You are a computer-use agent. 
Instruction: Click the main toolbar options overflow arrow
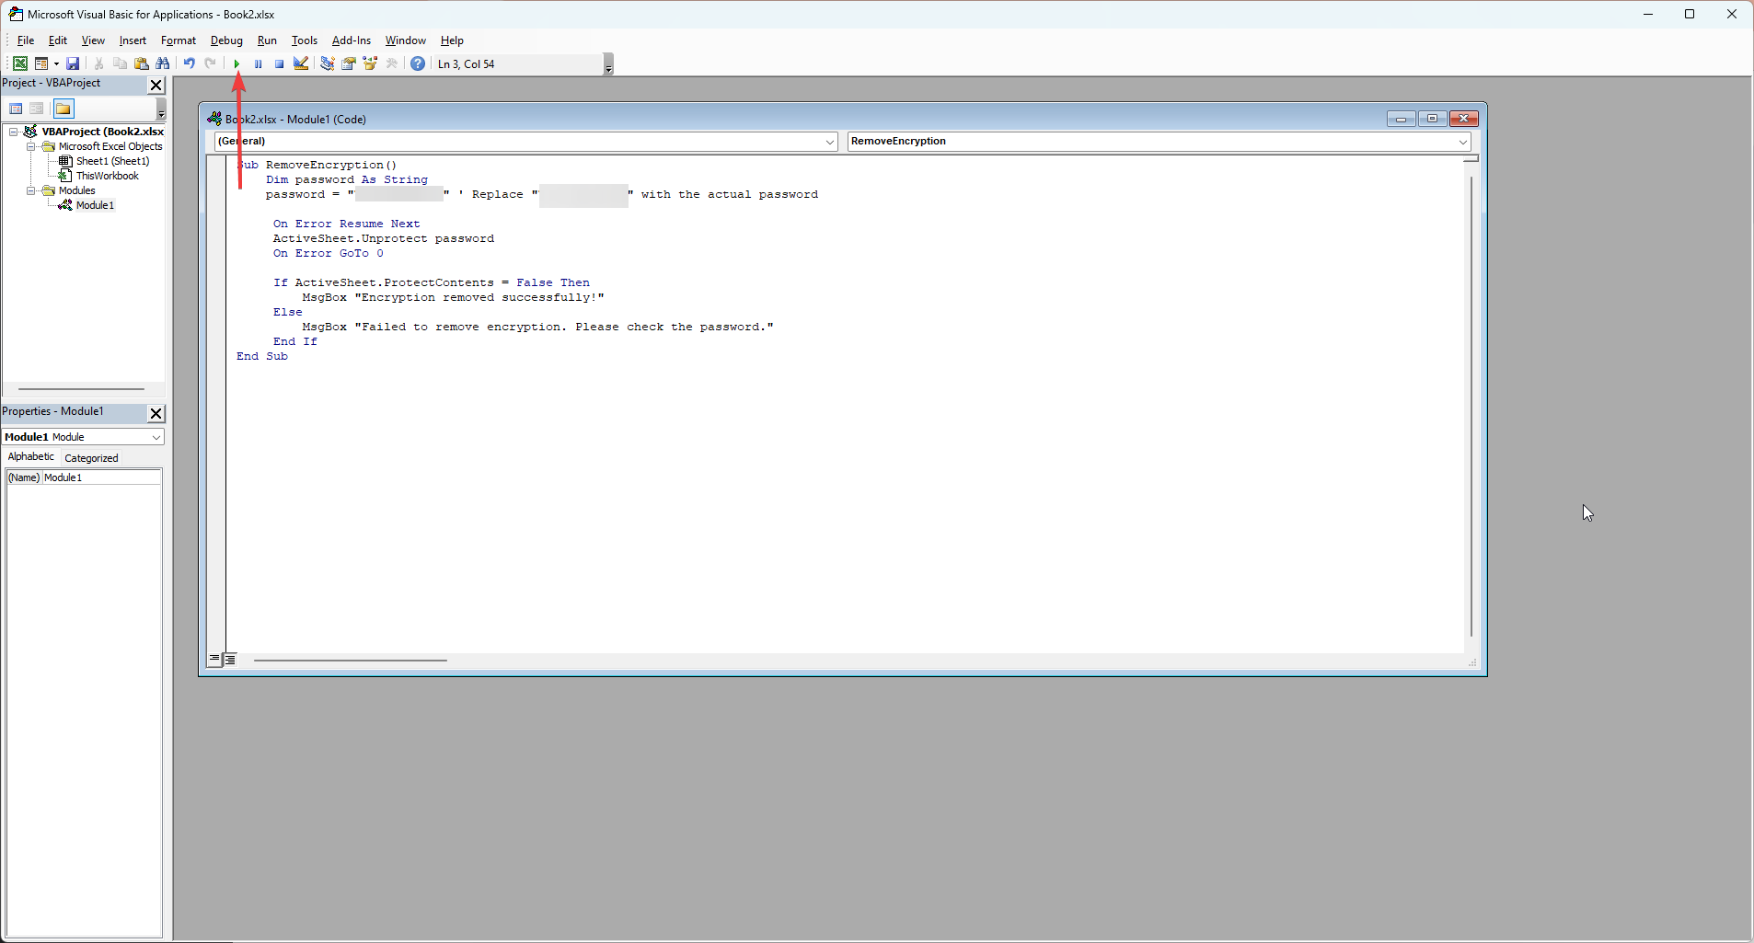point(608,64)
